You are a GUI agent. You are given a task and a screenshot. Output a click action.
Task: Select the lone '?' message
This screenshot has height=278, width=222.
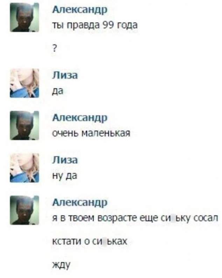point(55,48)
